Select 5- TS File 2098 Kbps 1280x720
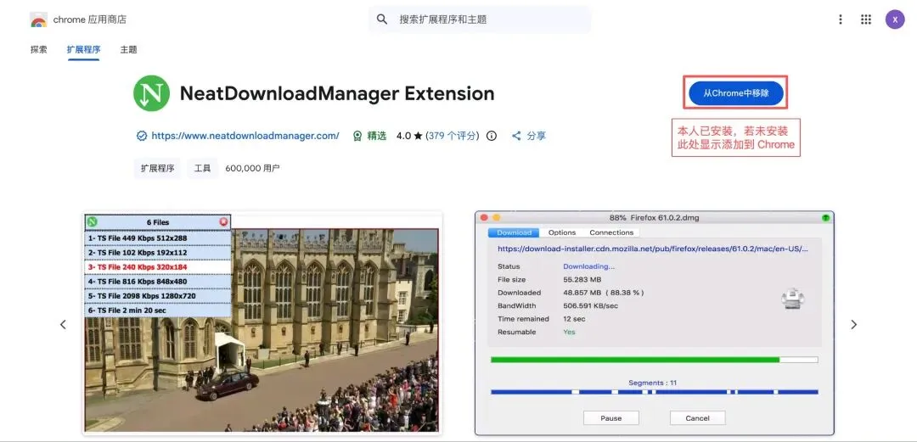The width and height of the screenshot is (917, 442). [158, 296]
